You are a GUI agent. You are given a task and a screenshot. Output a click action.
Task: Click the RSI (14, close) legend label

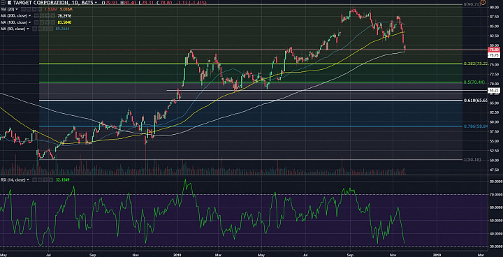13,179
